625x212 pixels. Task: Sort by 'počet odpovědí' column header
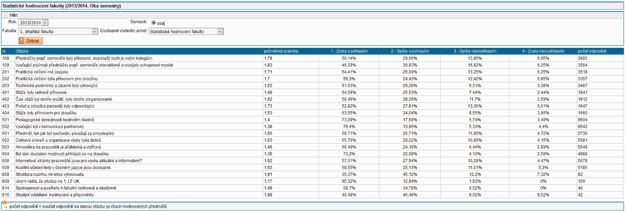[x=592, y=51]
